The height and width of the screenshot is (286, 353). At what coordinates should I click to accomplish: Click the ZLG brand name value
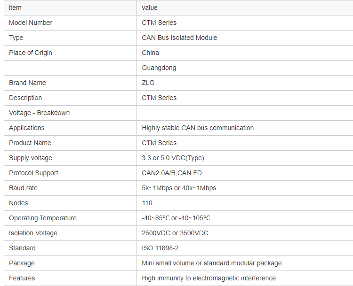148,83
